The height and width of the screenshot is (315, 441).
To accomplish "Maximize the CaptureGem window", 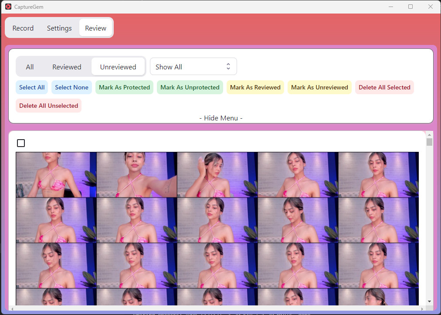I will (410, 7).
